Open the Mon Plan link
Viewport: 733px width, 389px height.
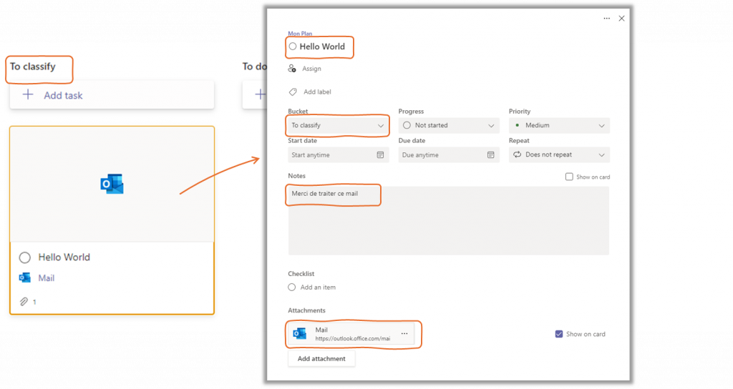(x=300, y=34)
